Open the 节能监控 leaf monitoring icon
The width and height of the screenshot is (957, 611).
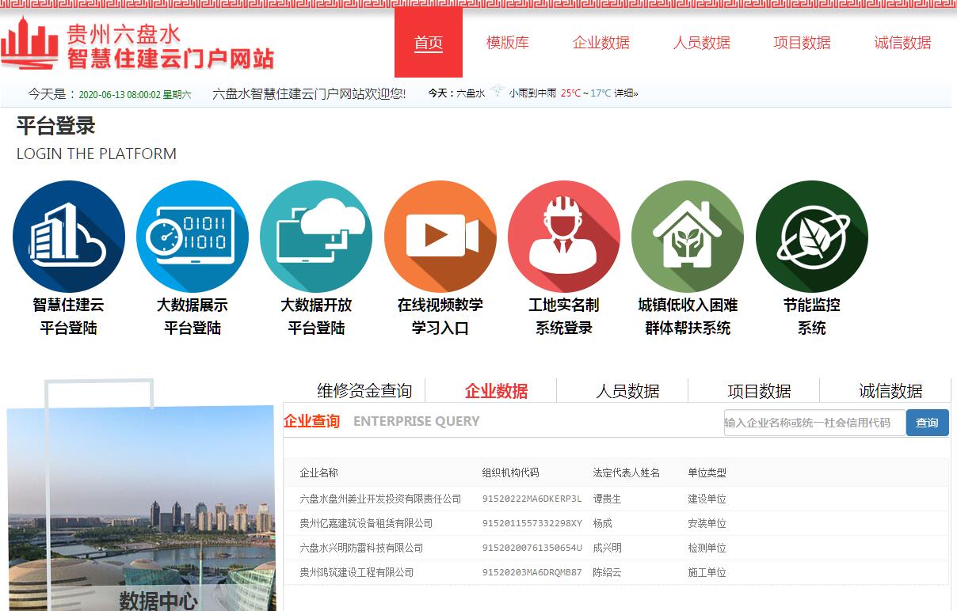(812, 237)
